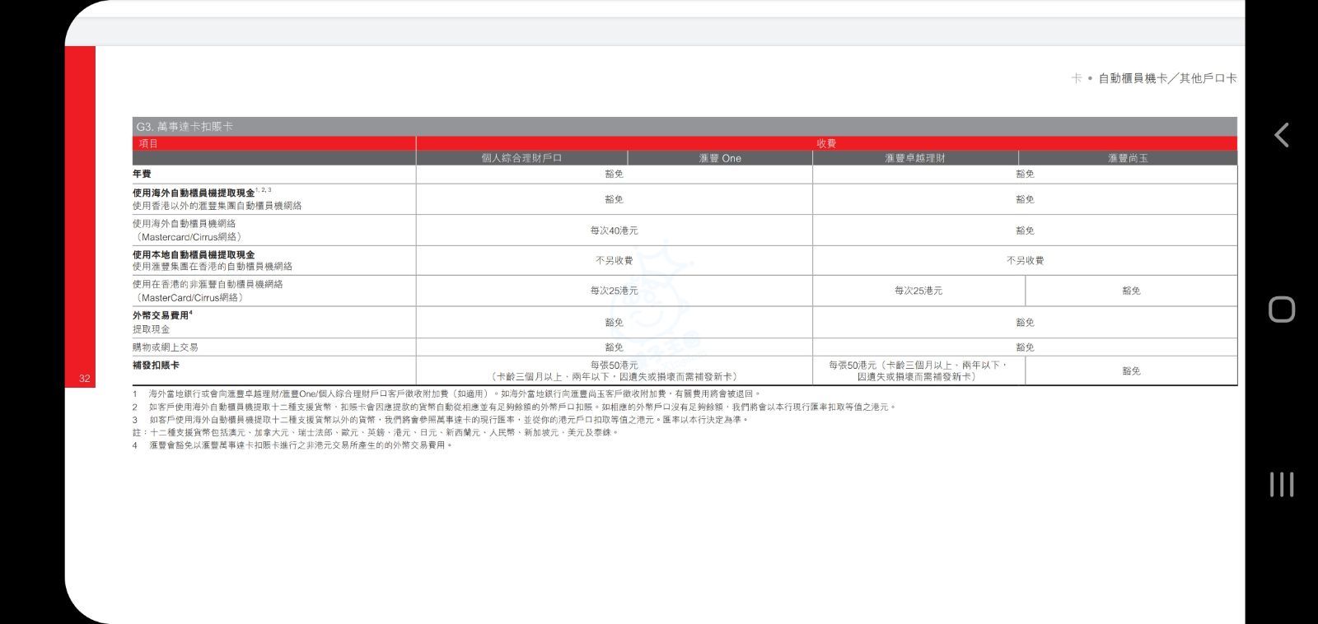The width and height of the screenshot is (1318, 624).
Task: Select text 使用滙豐集團在香港的自動櫃員機網絡
Action: coord(213,267)
